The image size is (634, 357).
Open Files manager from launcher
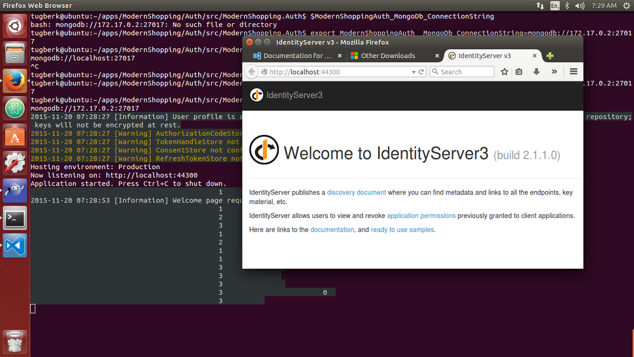coord(15,53)
